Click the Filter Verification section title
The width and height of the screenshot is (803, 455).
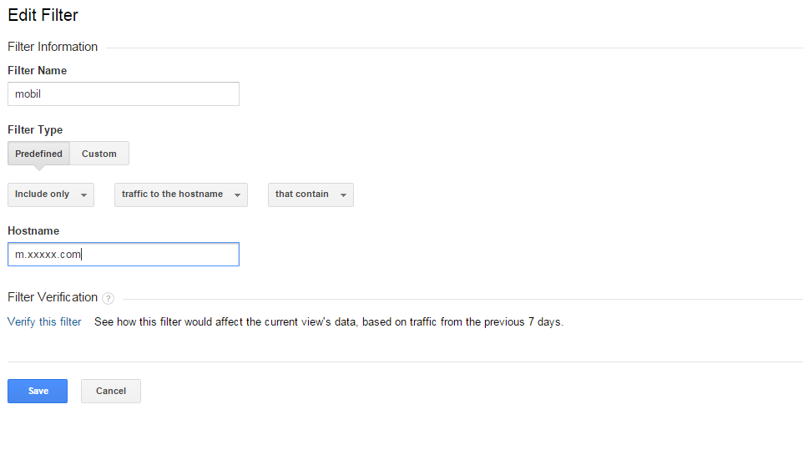point(53,297)
